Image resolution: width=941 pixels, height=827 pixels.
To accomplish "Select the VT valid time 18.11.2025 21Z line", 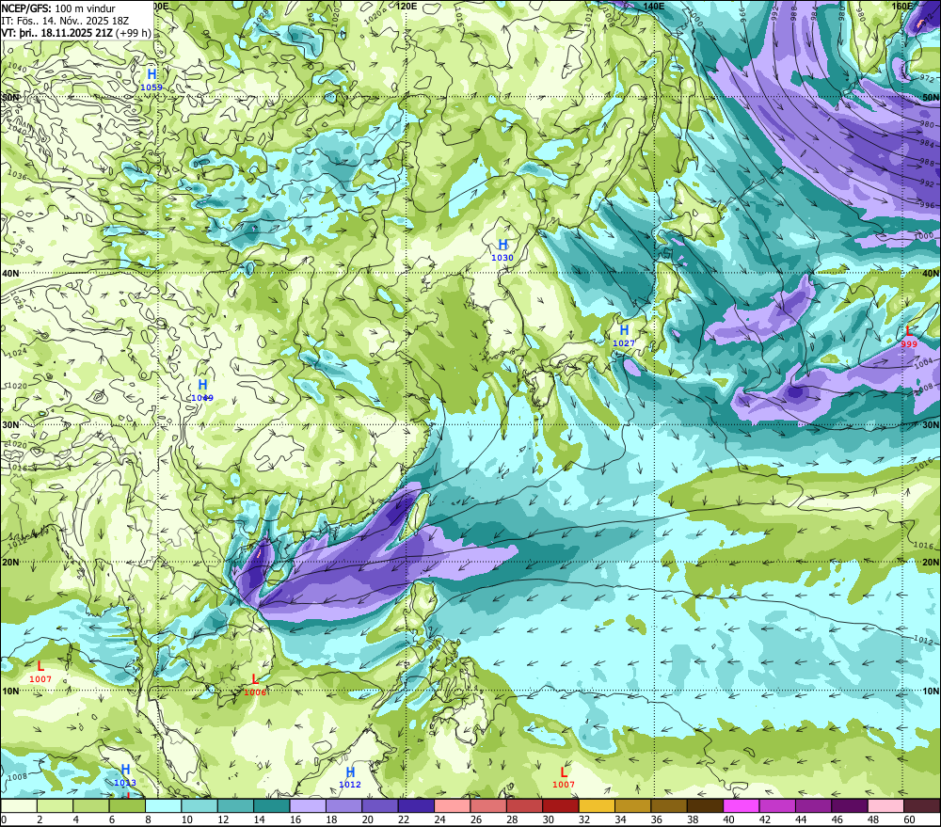I will [76, 32].
